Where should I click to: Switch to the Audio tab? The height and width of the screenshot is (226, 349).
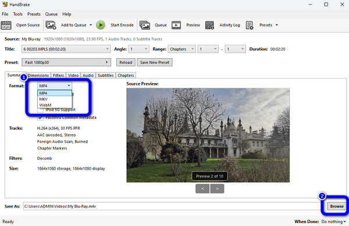(88, 76)
